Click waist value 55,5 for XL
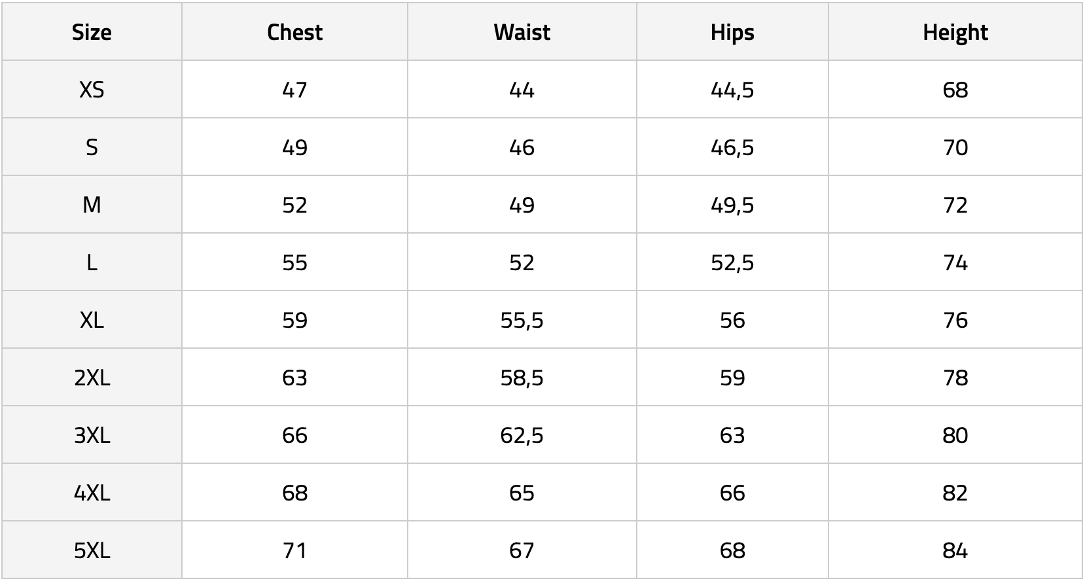This screenshot has height=581, width=1085. click(x=522, y=320)
